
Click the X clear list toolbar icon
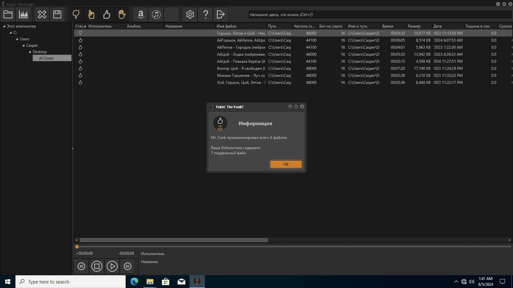[42, 14]
